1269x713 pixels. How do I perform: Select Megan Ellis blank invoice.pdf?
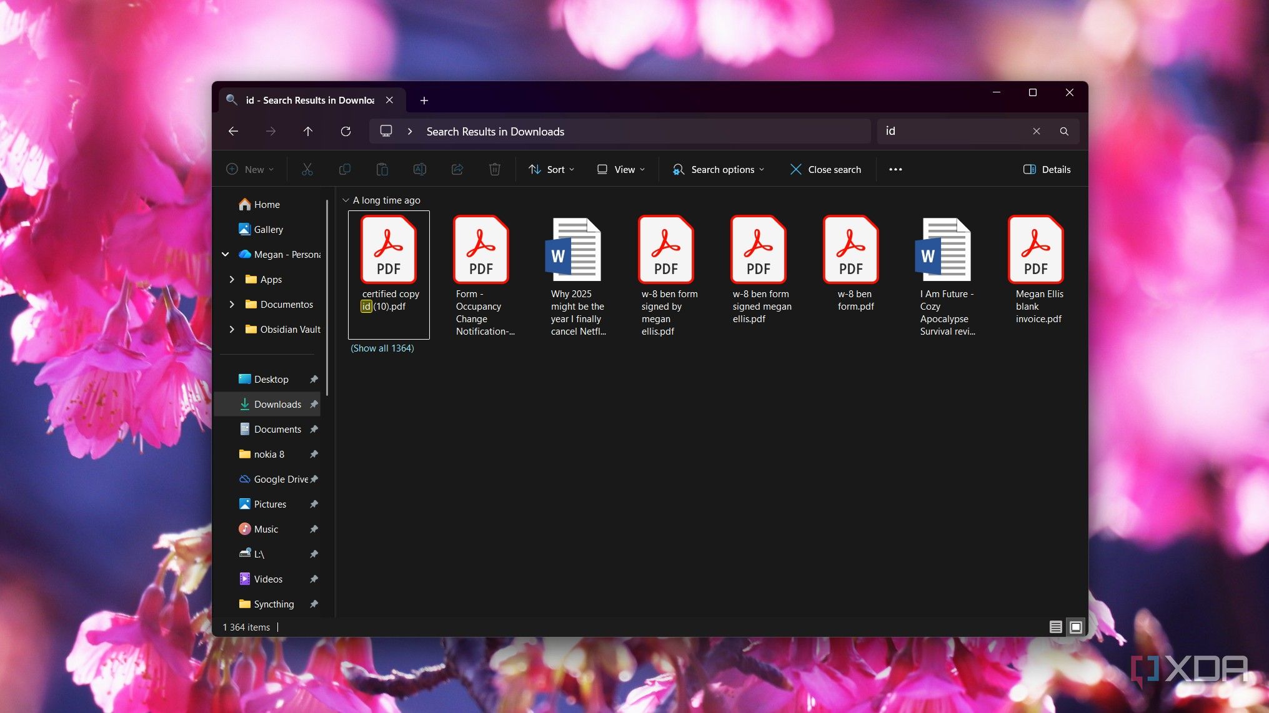pyautogui.click(x=1036, y=270)
